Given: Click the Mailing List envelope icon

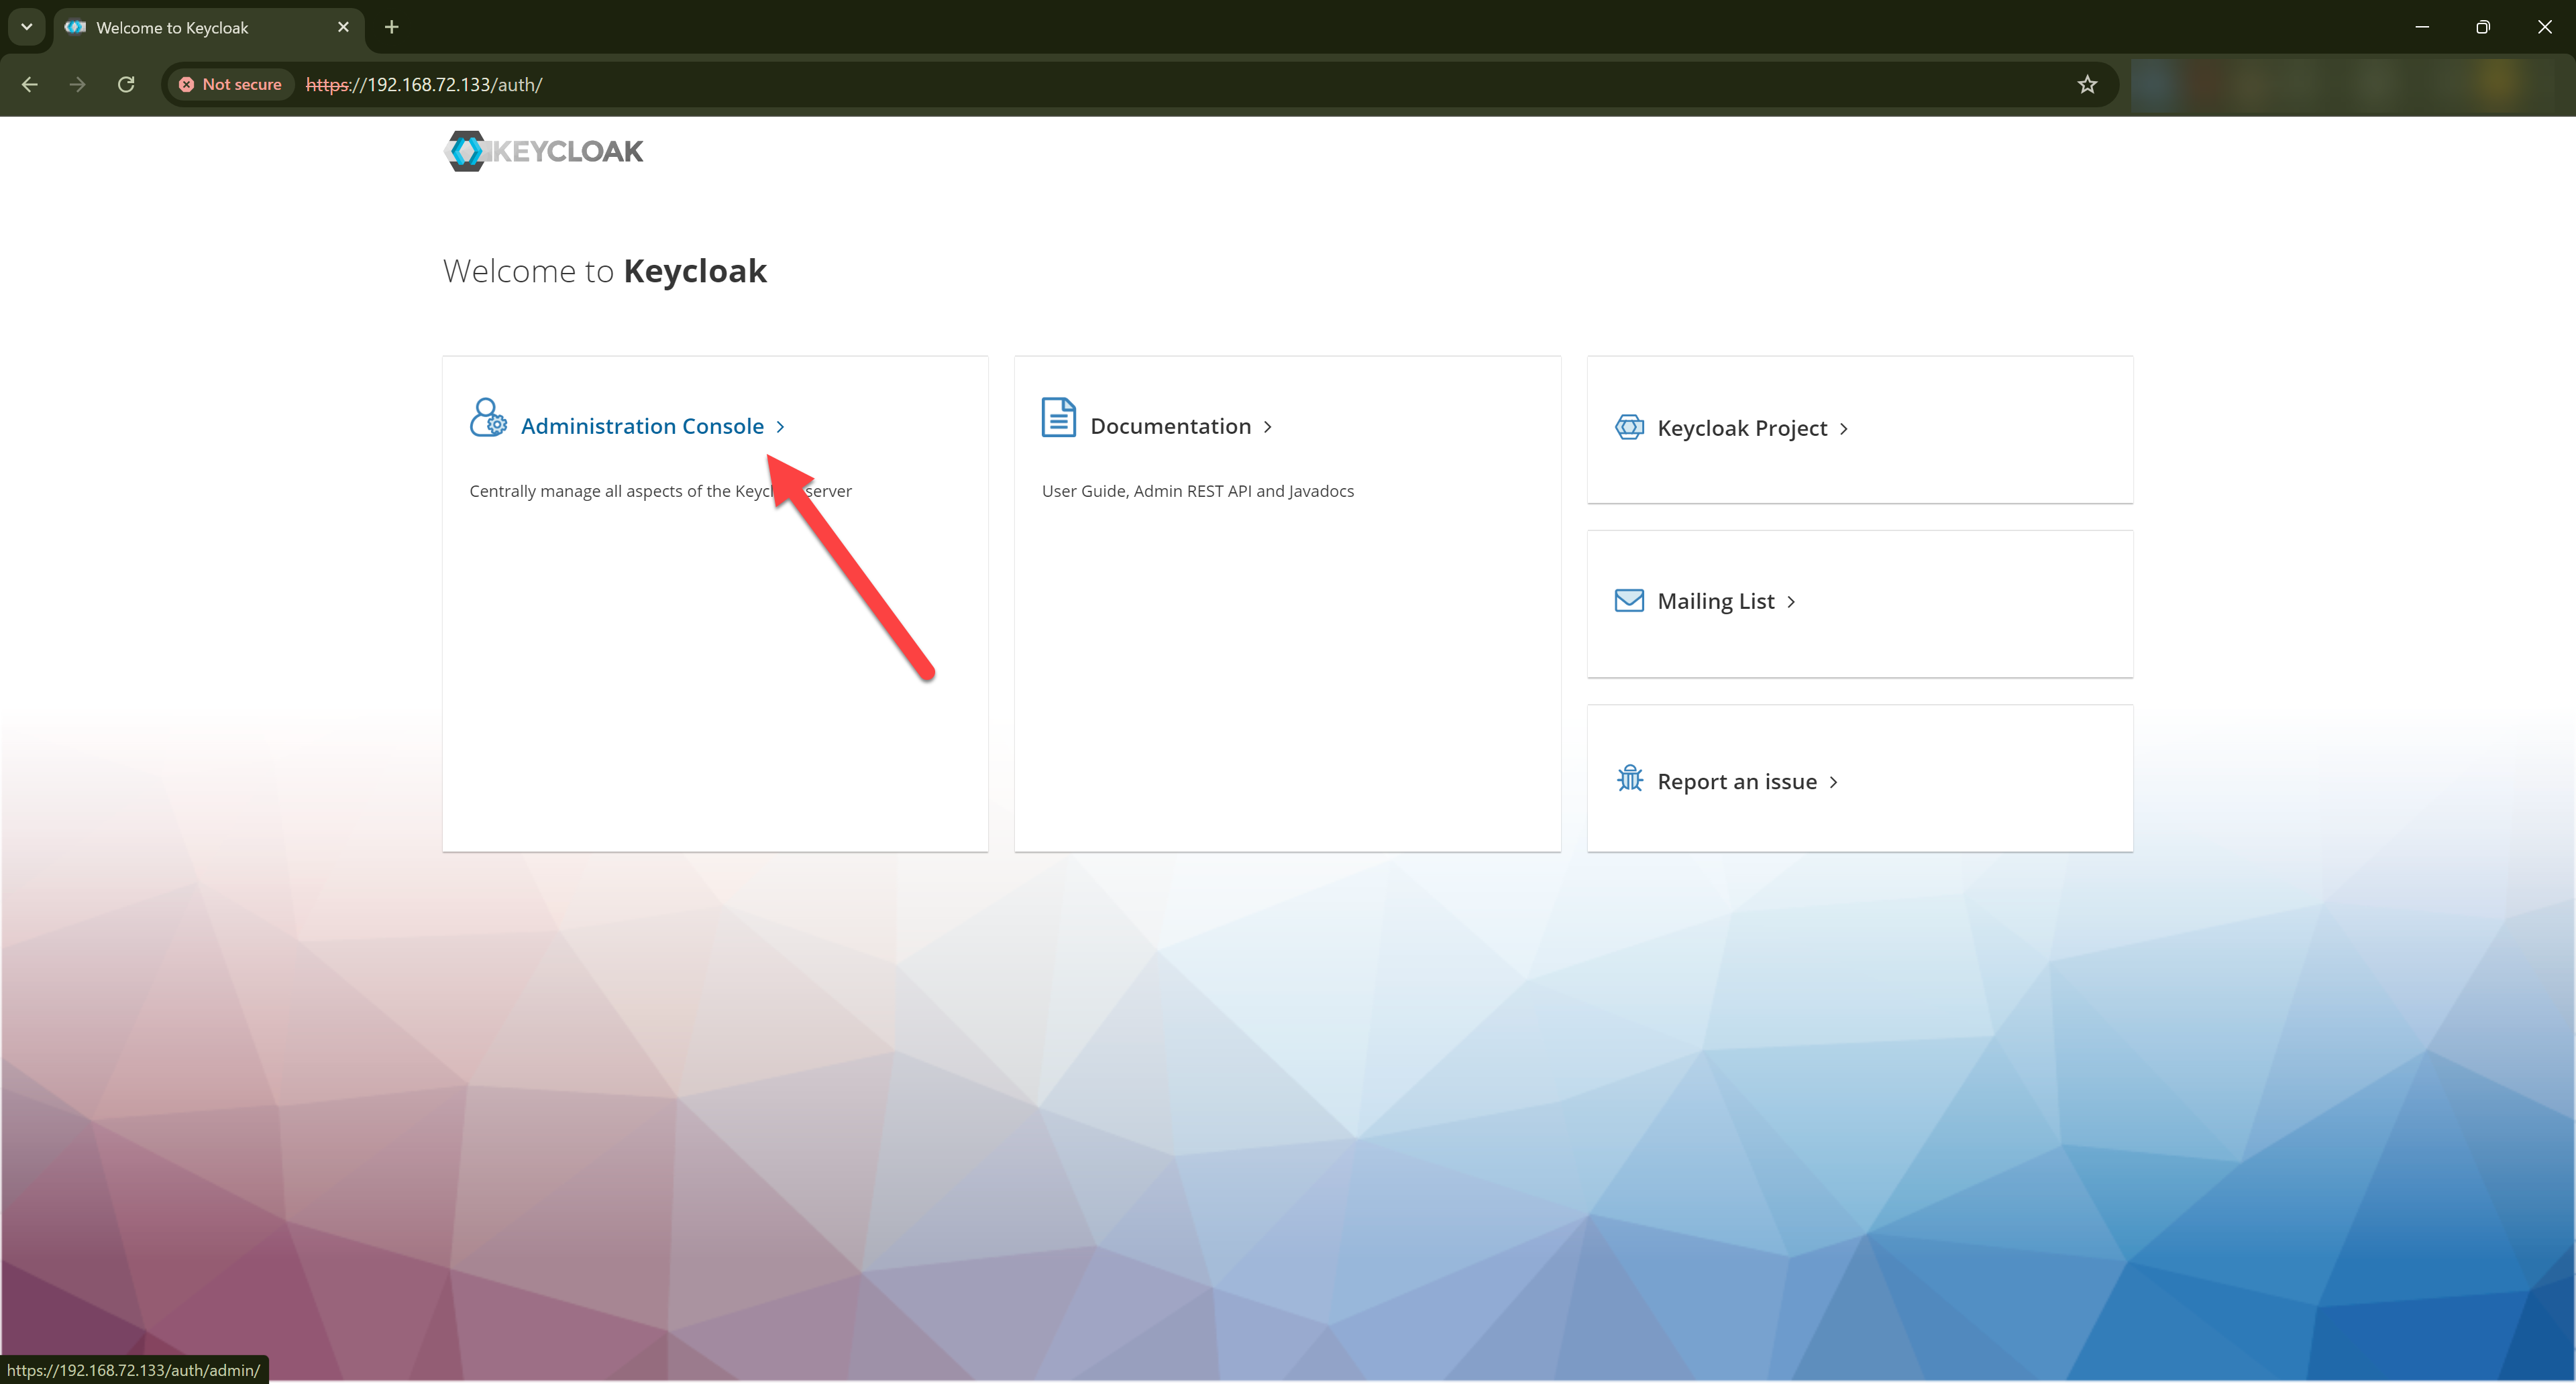Looking at the screenshot, I should tap(1629, 601).
